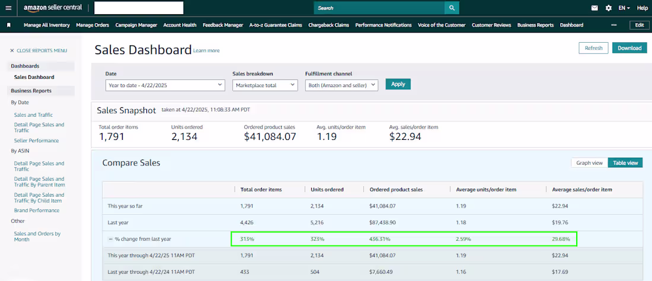652x281 pixels.
Task: Click the Average sales/order item column header
Action: [x=581, y=190]
